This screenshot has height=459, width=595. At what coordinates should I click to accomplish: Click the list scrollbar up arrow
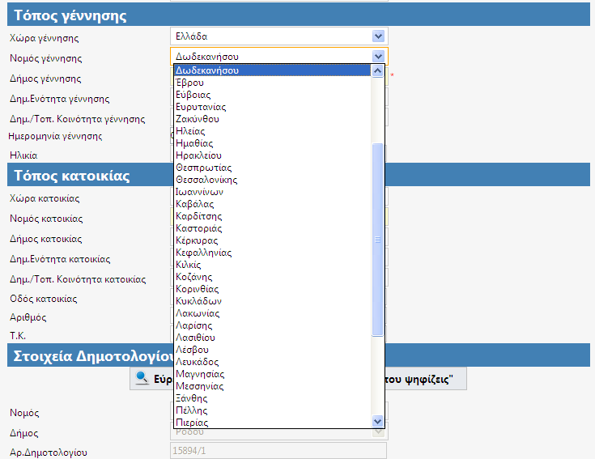point(377,71)
